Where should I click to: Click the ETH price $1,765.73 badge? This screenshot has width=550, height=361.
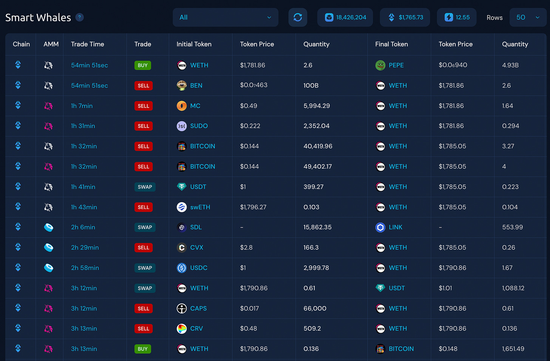click(405, 17)
